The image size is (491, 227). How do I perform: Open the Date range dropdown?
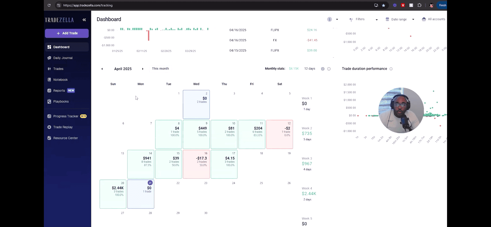coord(400,19)
